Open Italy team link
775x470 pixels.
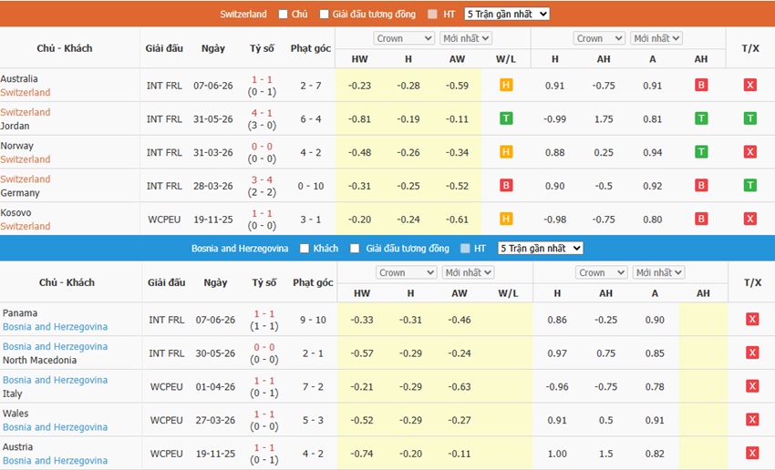pos(13,393)
